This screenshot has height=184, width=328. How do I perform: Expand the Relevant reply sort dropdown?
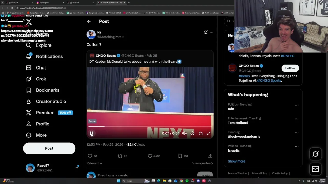coord(94,163)
